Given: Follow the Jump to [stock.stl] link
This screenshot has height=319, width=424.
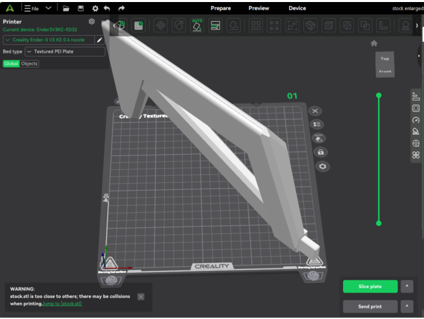Looking at the screenshot, I should pyautogui.click(x=62, y=304).
